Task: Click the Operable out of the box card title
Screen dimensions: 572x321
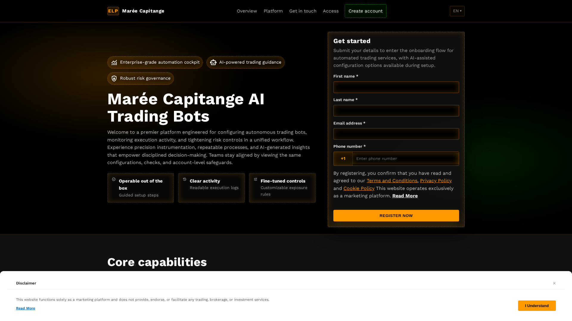Action: click(x=141, y=185)
